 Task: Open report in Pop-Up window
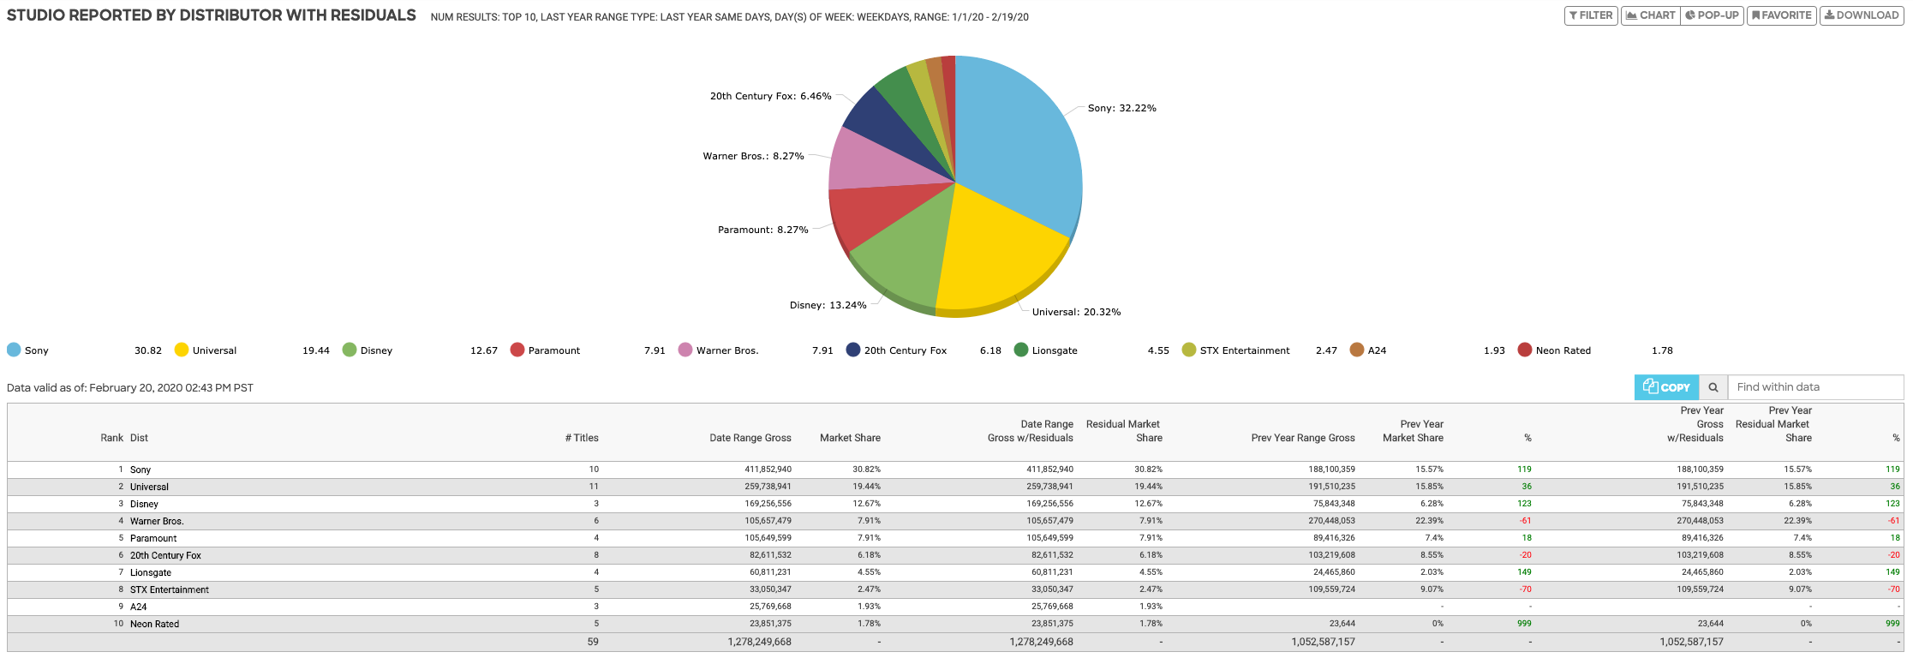(1712, 15)
